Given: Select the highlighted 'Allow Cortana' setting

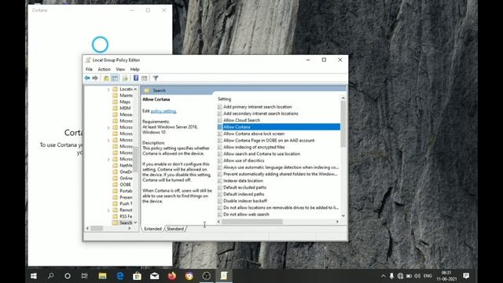Looking at the screenshot, I should (278, 127).
